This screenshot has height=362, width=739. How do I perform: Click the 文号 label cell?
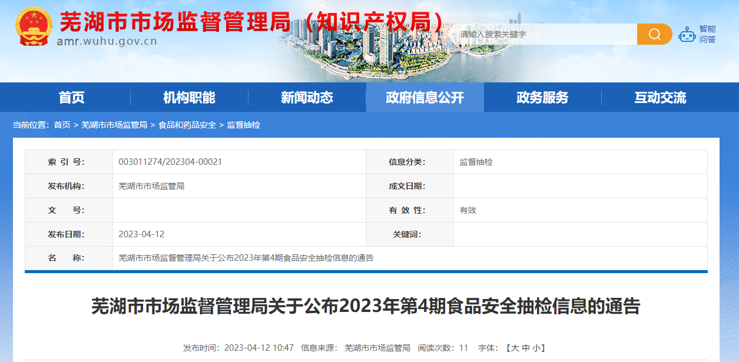69,210
